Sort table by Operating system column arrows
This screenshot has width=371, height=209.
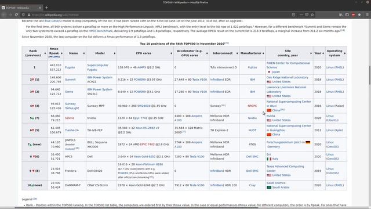click(345, 53)
